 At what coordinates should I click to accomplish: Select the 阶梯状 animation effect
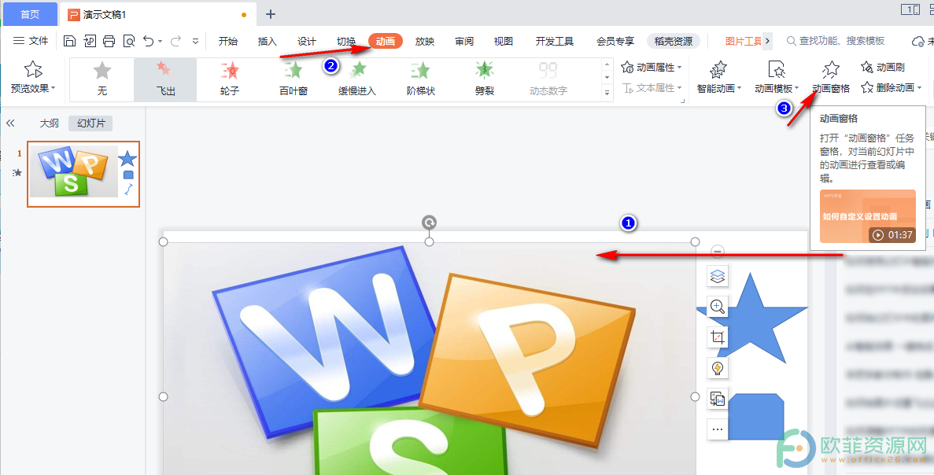pyautogui.click(x=420, y=79)
